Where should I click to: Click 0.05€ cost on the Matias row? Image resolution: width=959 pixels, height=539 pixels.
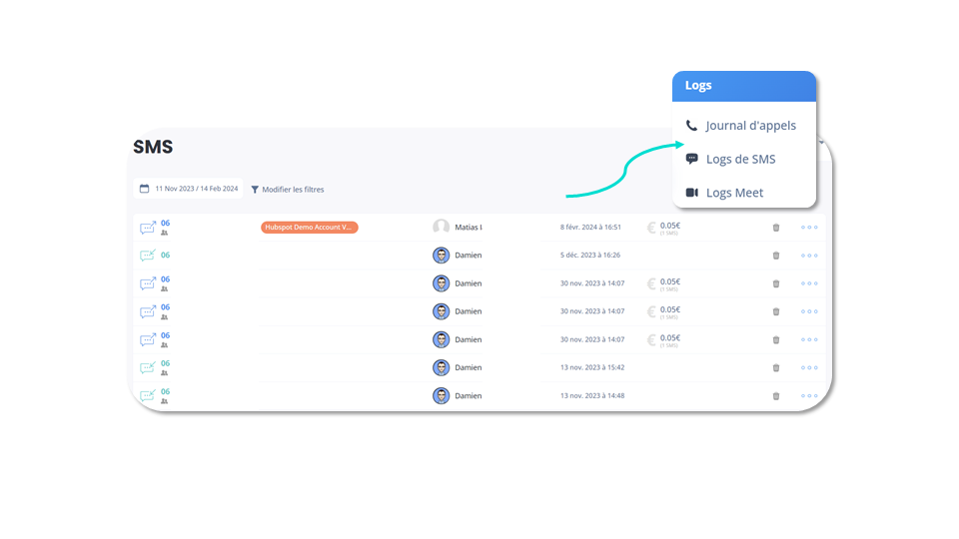(670, 226)
